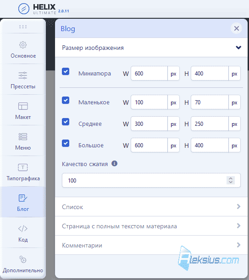
Task: Open the Дополнительно icon in sidebar
Action: tap(23, 259)
